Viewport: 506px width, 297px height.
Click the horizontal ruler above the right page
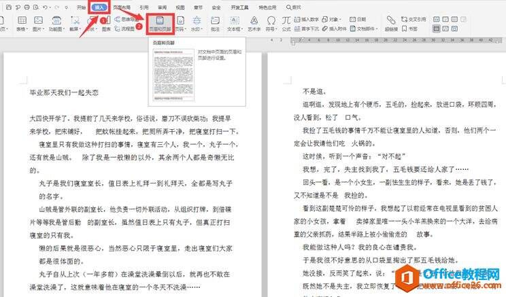[397, 41]
